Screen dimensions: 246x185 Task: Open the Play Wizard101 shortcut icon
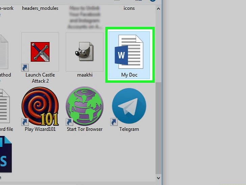[x=40, y=106]
